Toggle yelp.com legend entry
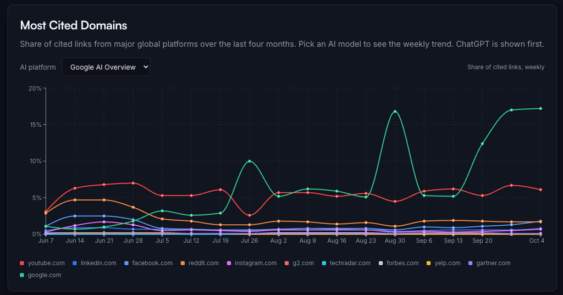 (444, 263)
